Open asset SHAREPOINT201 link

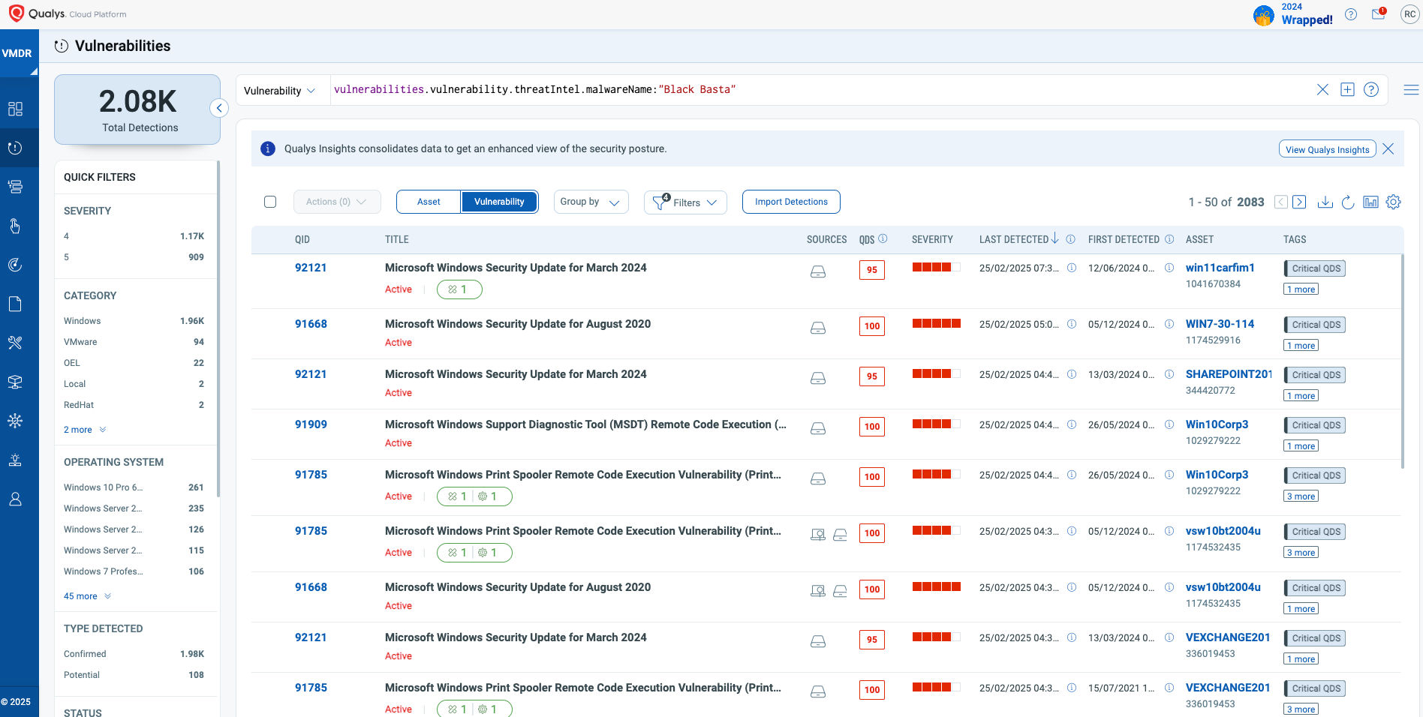pos(1229,374)
